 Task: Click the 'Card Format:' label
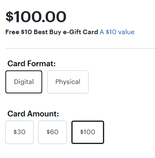pos(32,64)
